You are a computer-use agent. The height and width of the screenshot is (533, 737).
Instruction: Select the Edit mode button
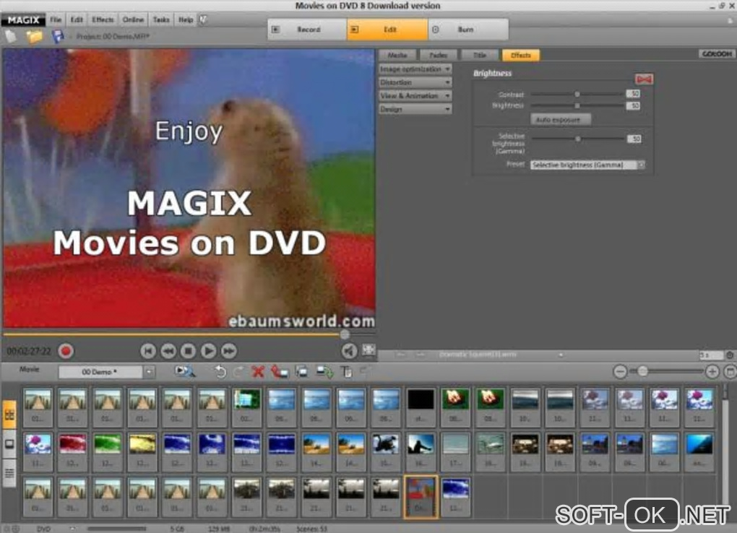[387, 29]
